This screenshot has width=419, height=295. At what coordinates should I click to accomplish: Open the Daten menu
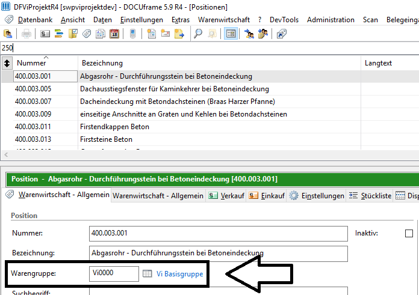[x=102, y=20]
